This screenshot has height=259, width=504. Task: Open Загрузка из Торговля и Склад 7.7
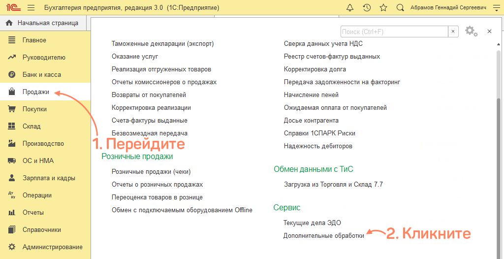pos(334,185)
